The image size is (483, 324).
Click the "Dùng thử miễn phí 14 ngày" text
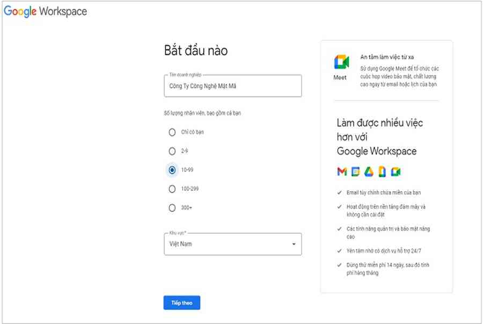[388, 269]
